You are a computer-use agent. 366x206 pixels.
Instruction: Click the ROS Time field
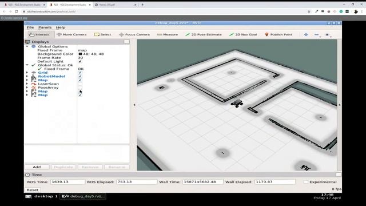(67, 182)
